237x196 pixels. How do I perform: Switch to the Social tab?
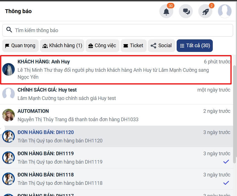click(161, 46)
